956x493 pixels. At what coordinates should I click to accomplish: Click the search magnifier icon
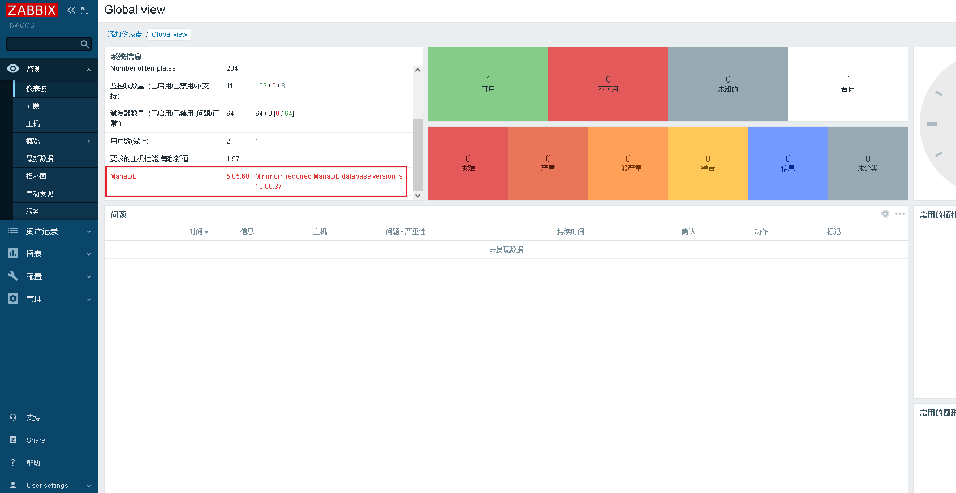[x=85, y=44]
